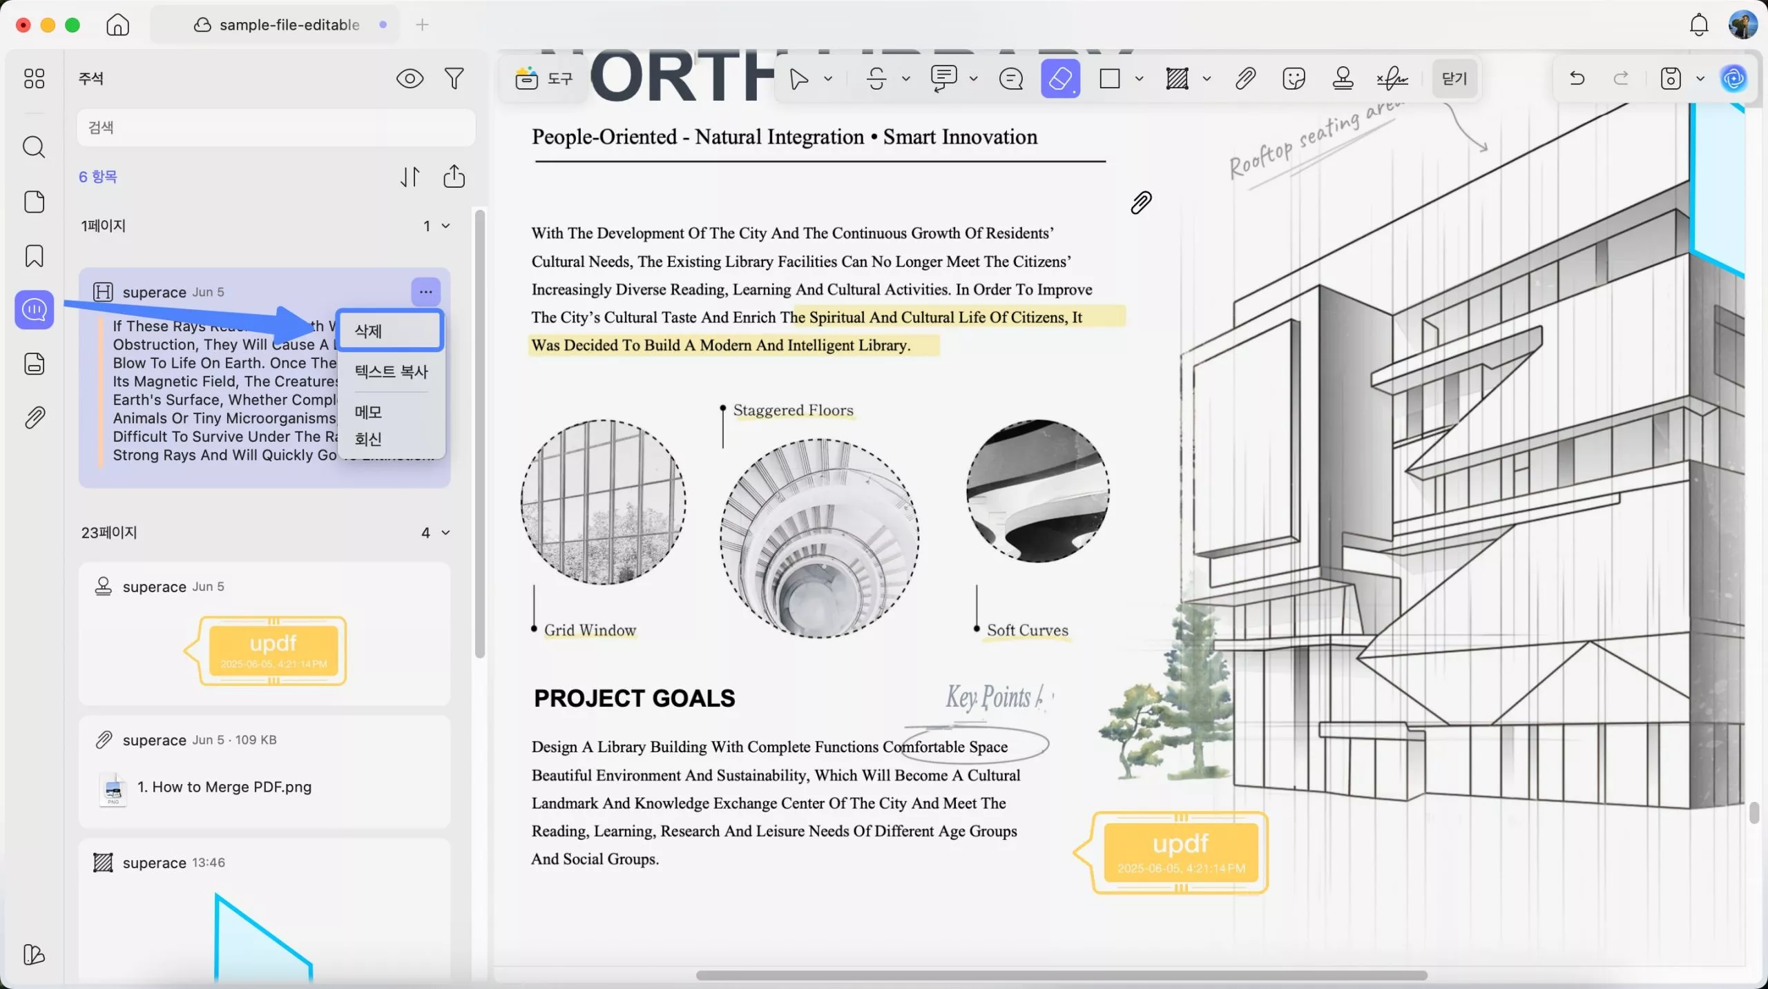Open the annotation filter funnel icon
1768x989 pixels.
coord(454,79)
